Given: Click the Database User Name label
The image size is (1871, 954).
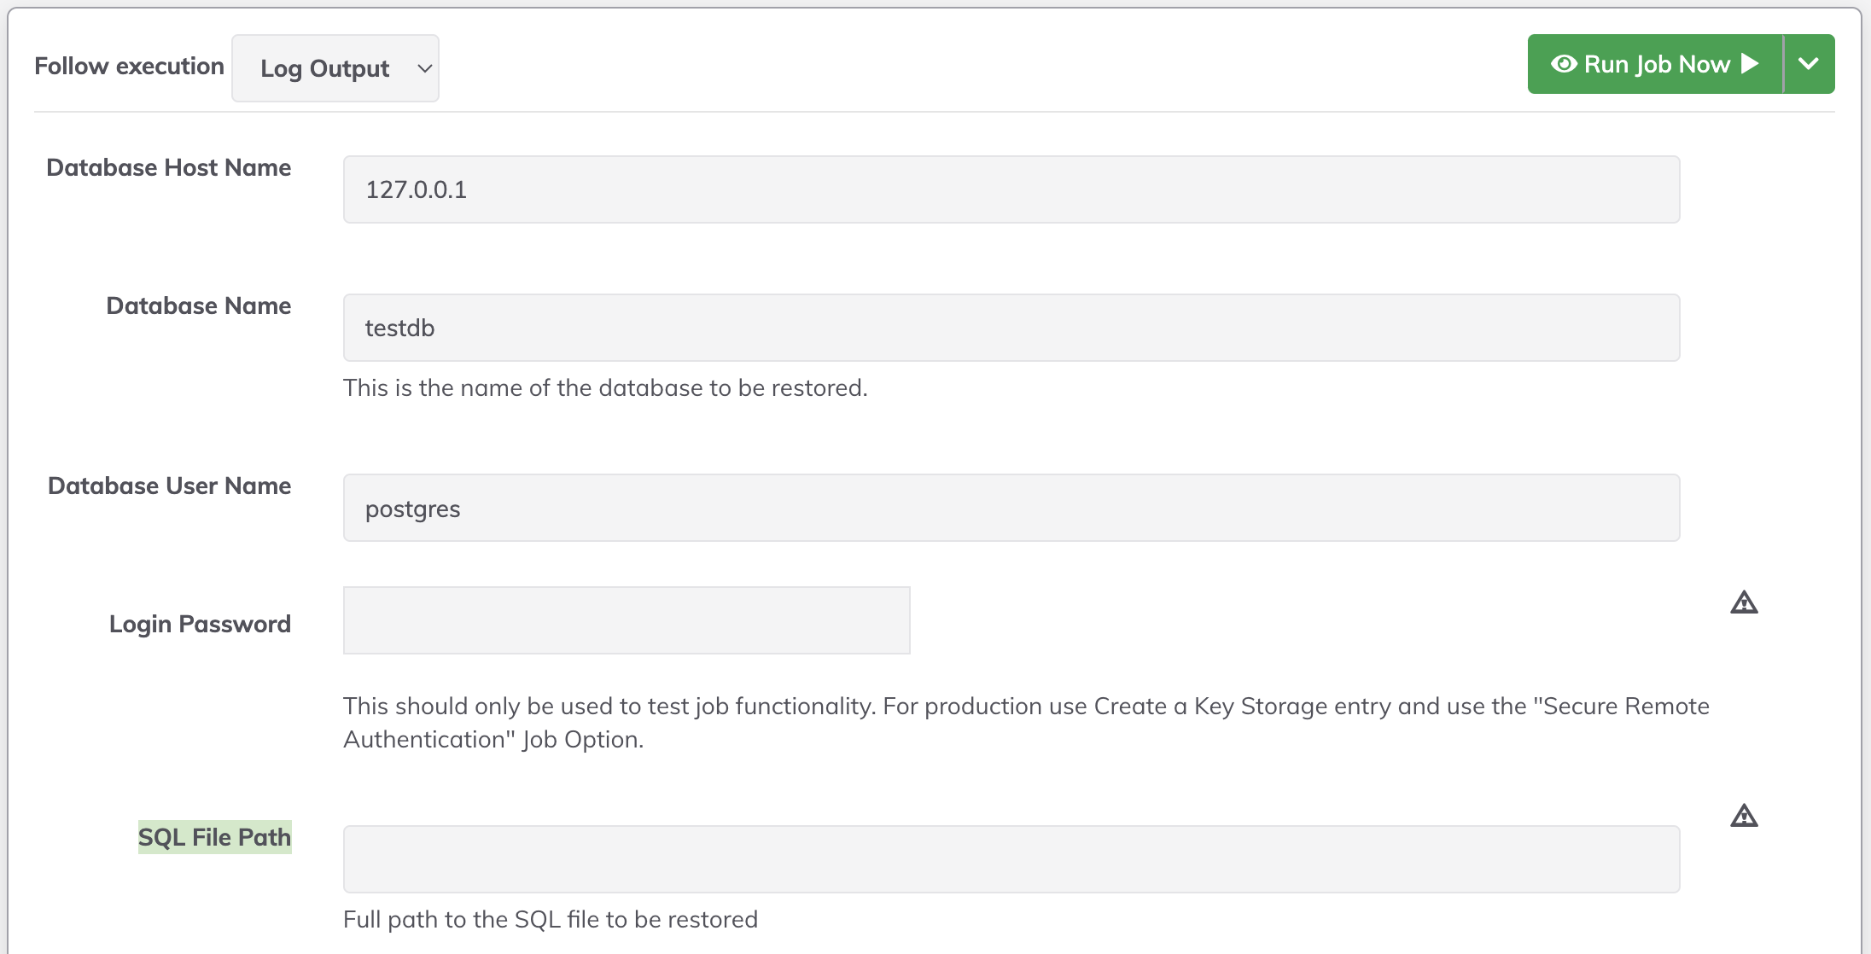Looking at the screenshot, I should coord(169,486).
